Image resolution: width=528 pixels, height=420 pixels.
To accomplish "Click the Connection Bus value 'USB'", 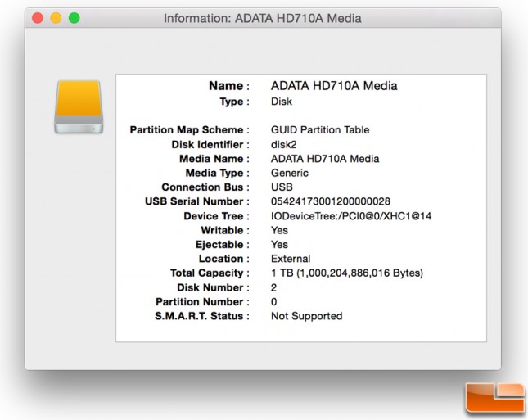I will coord(282,187).
